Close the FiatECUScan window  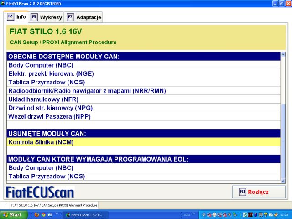288,4
